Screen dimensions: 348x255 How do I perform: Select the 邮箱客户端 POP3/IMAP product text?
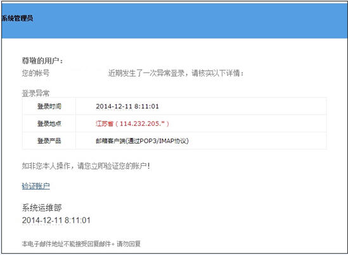click(142, 140)
